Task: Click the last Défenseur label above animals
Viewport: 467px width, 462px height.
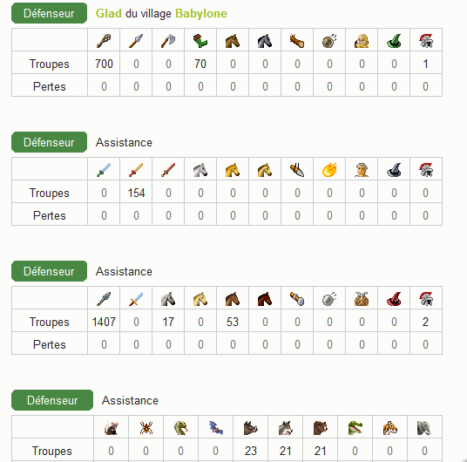Action: click(52, 400)
